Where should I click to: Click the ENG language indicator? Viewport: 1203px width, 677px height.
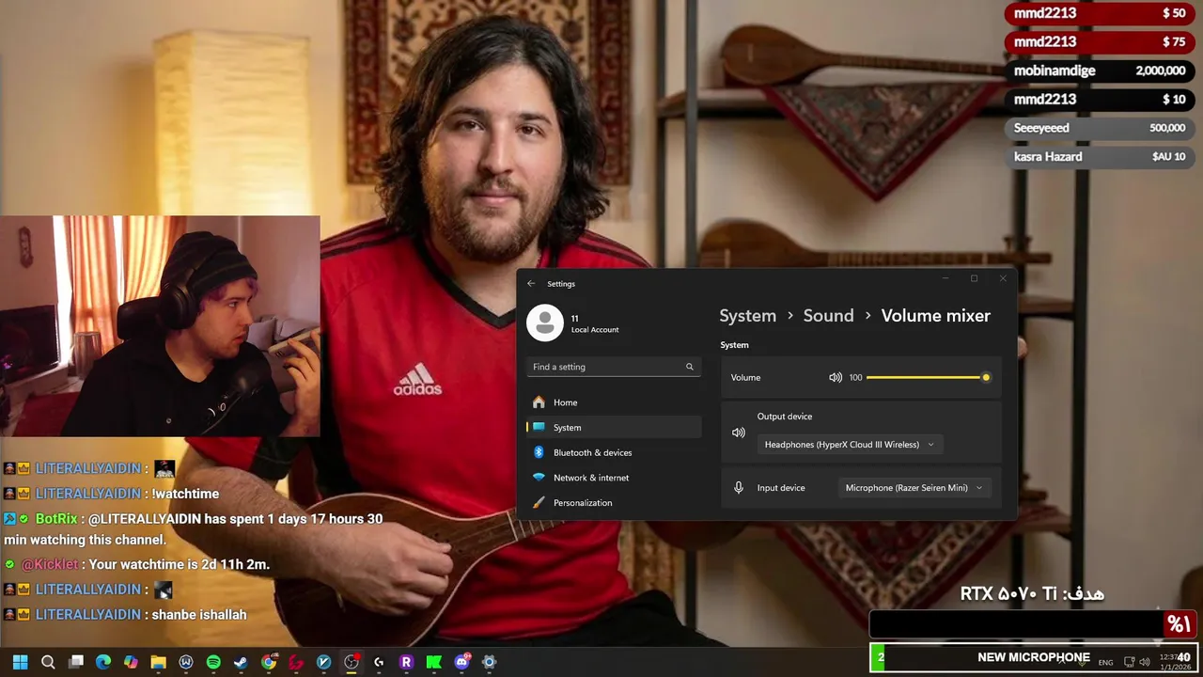[1105, 662]
